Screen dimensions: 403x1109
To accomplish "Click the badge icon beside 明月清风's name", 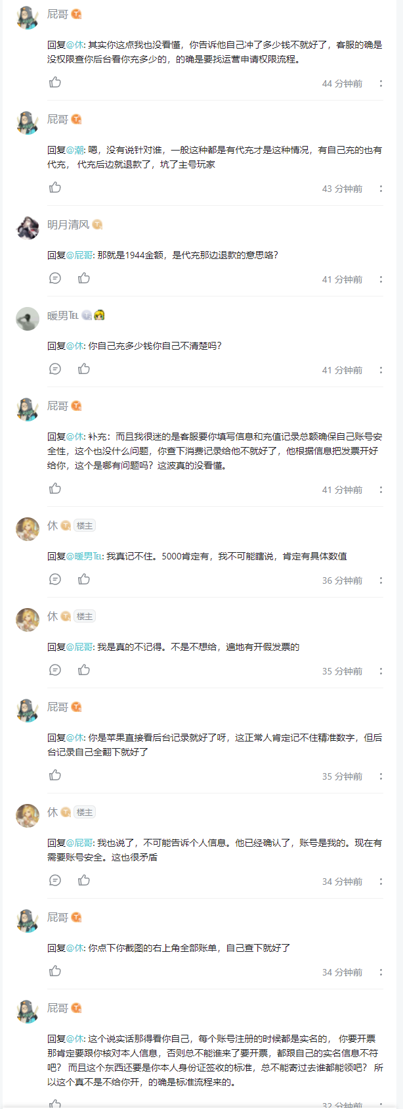I will [97, 225].
